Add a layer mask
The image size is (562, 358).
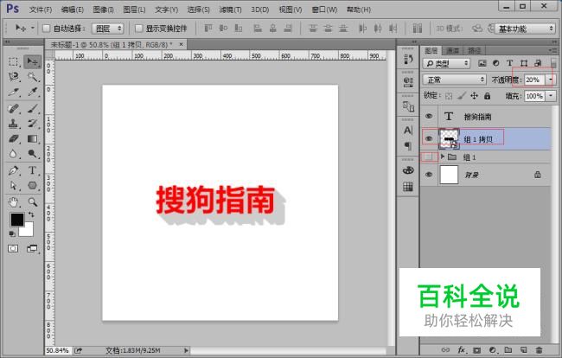(x=476, y=349)
